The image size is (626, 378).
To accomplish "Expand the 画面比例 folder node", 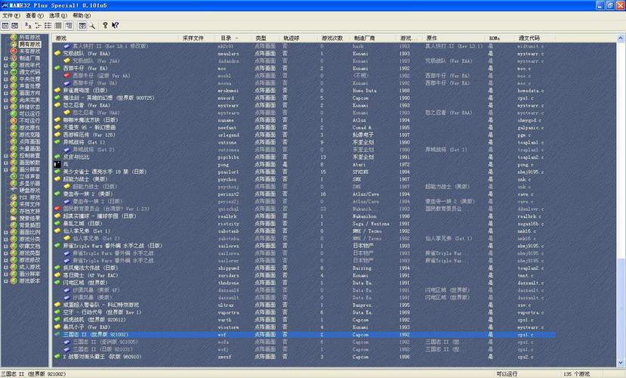I will tap(5, 232).
